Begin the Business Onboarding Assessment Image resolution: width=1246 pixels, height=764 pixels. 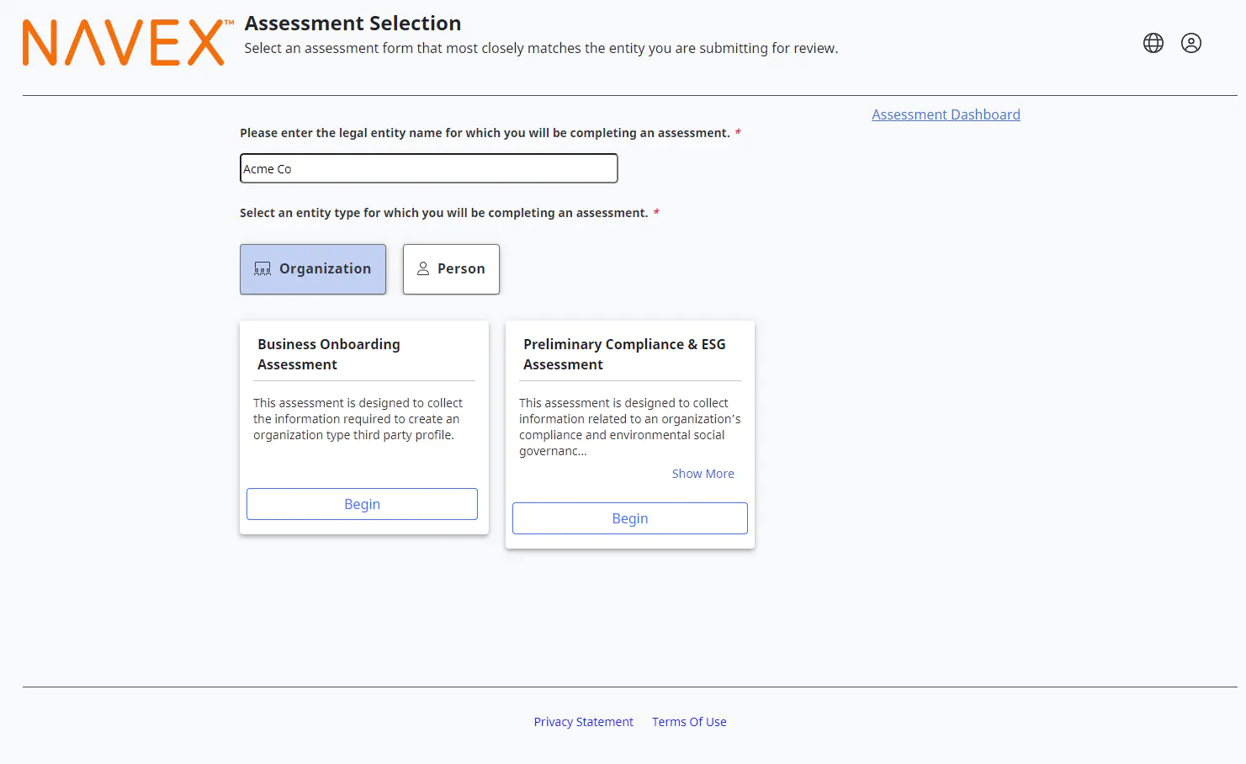[362, 504]
